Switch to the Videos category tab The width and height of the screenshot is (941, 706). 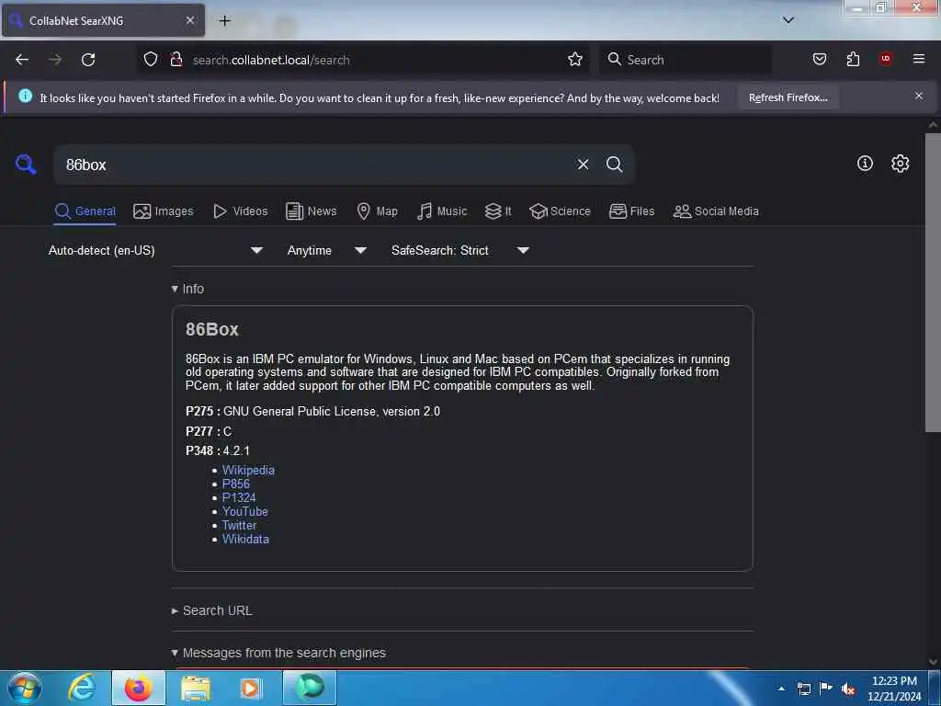point(241,211)
